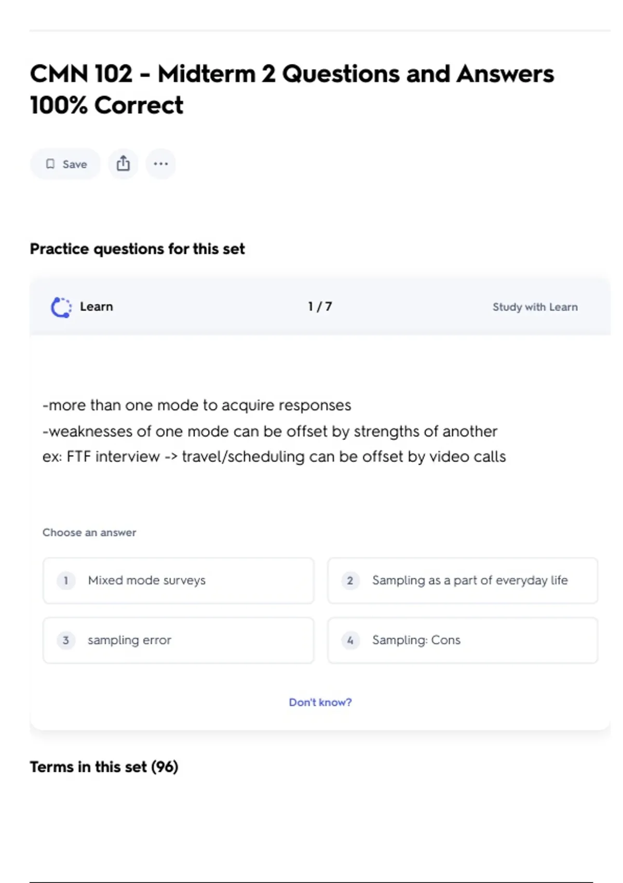623x883 pixels.
Task: Pick the "sampling error" answer option
Action: click(130, 640)
